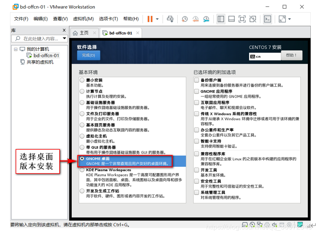
Task: Click the network adapter status bar icon
Action: [259, 225]
